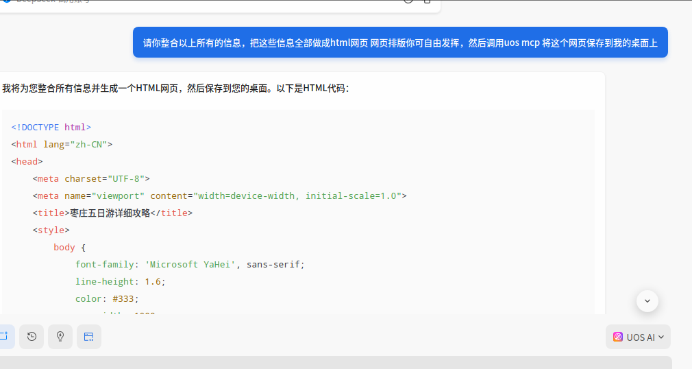This screenshot has height=369, width=692.
Task: Click the "body {" selector line
Action: 70,248
